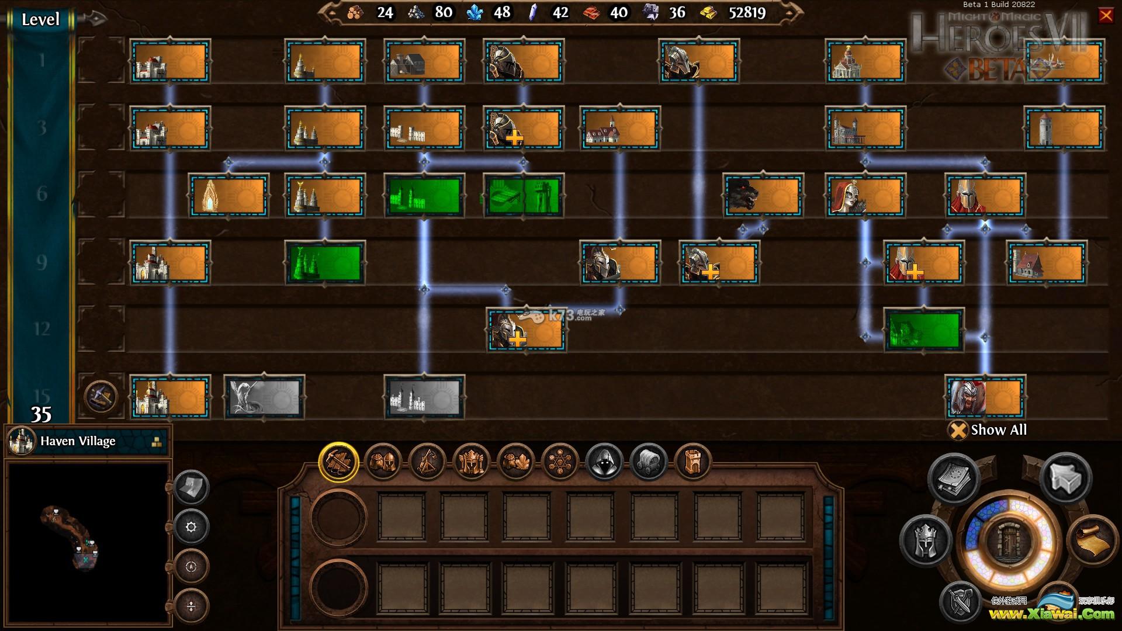Select the level 3 helmet with plus upgrade tile
The height and width of the screenshot is (631, 1122).
pyautogui.click(x=524, y=129)
